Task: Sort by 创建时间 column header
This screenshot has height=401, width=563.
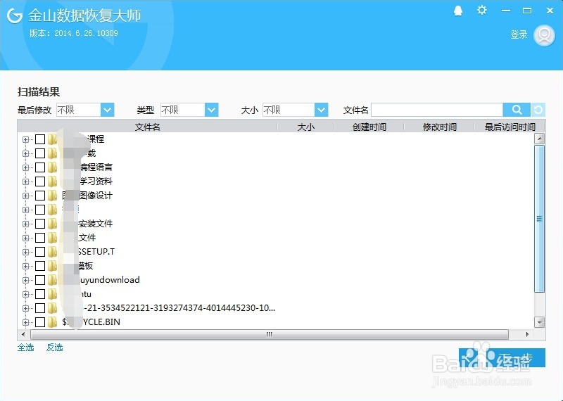Action: 369,127
